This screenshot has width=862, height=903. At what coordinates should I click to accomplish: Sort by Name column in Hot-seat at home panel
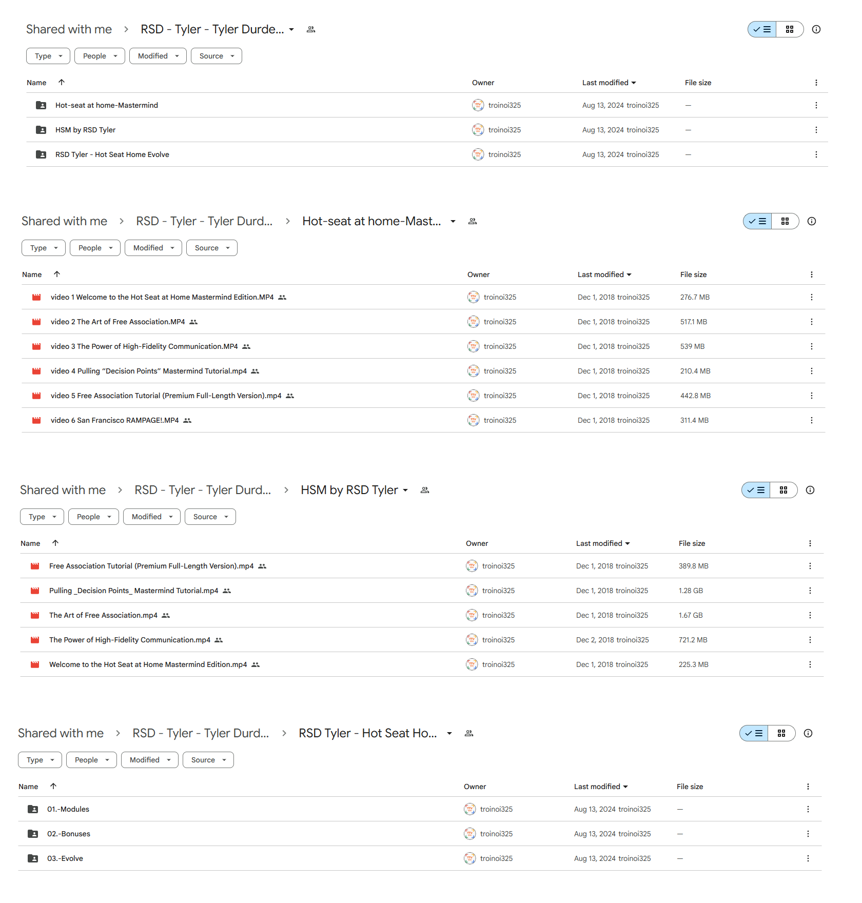pos(32,274)
